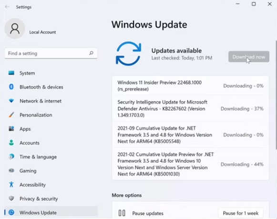The height and width of the screenshot is (219, 277).
Task: Click the Time & language globe icon
Action: pos(11,156)
